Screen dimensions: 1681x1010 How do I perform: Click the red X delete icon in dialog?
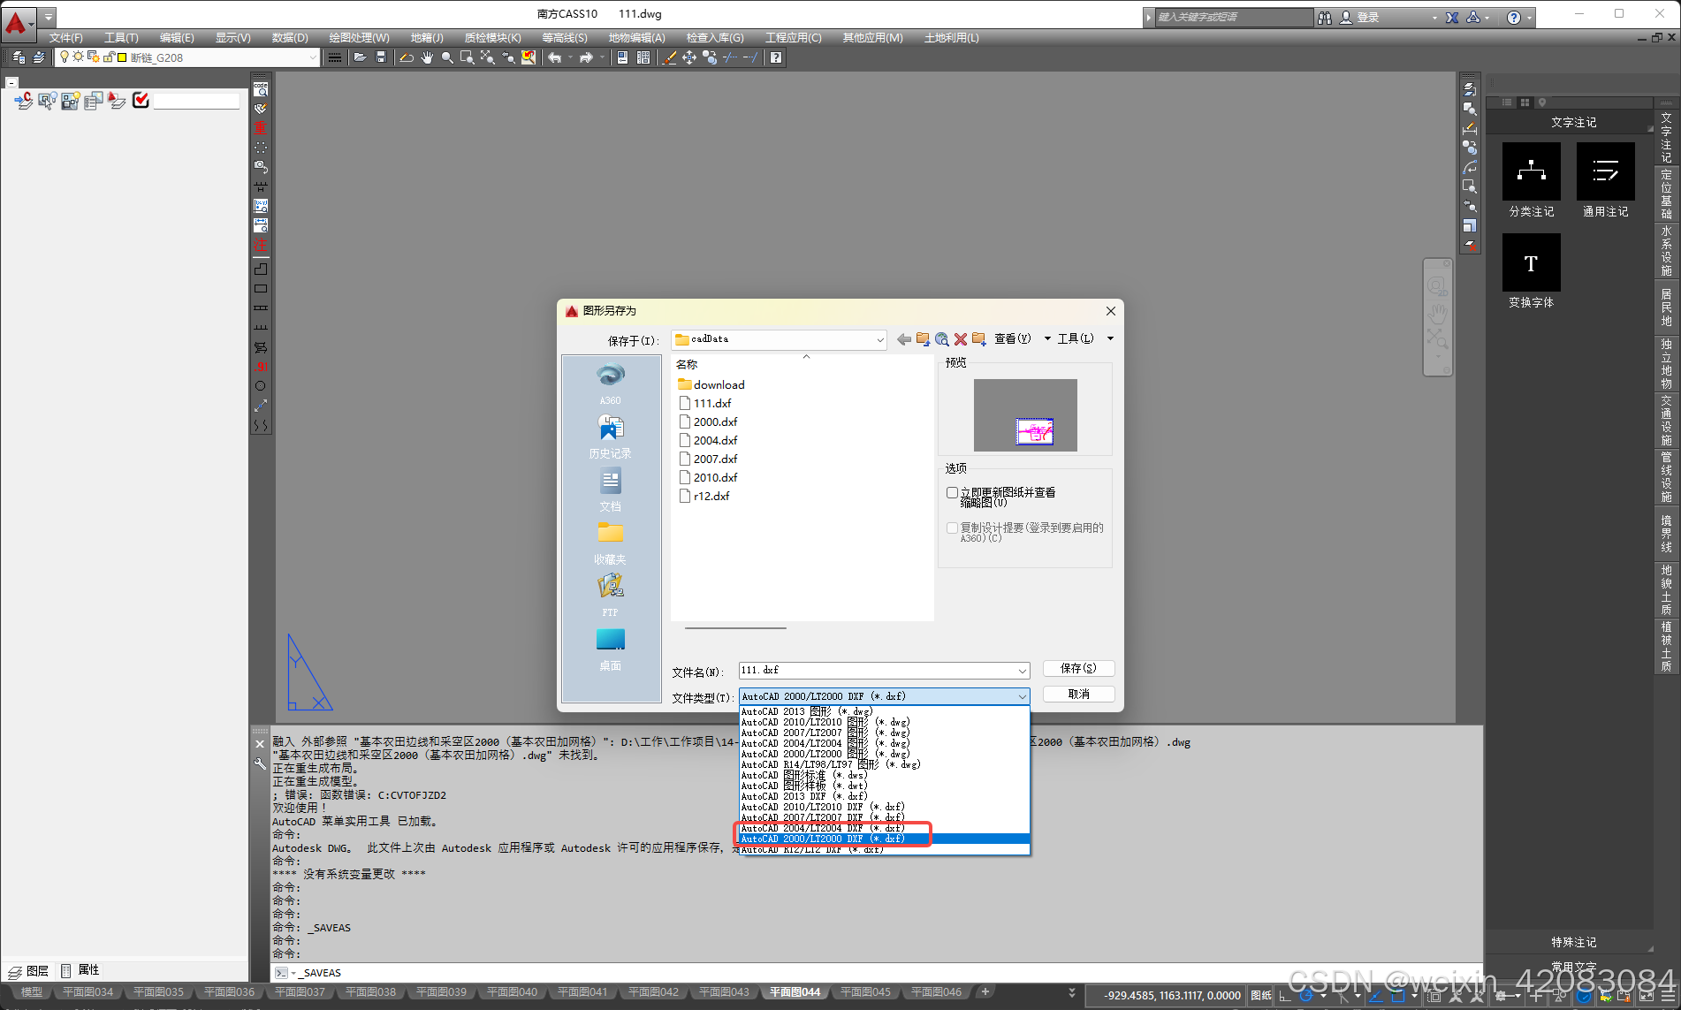point(961,339)
